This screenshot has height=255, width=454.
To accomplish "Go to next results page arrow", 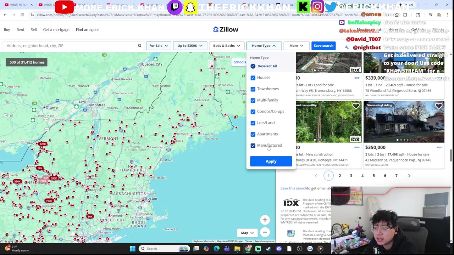I will (409, 176).
